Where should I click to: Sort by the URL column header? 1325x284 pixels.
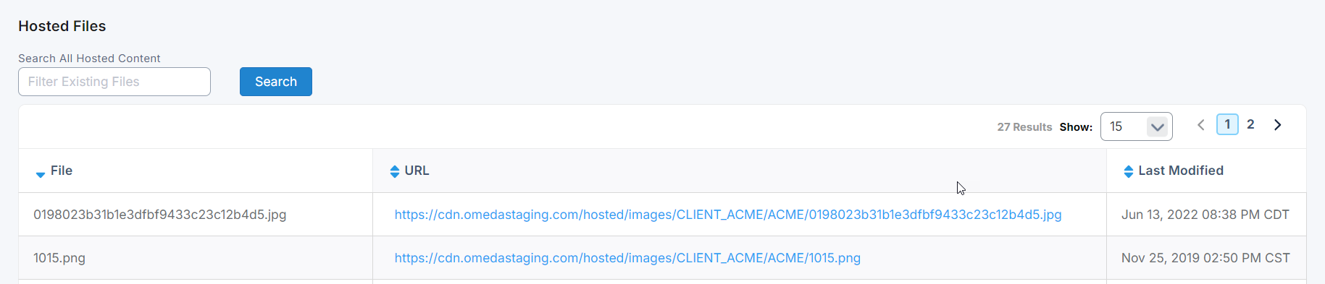coord(417,171)
